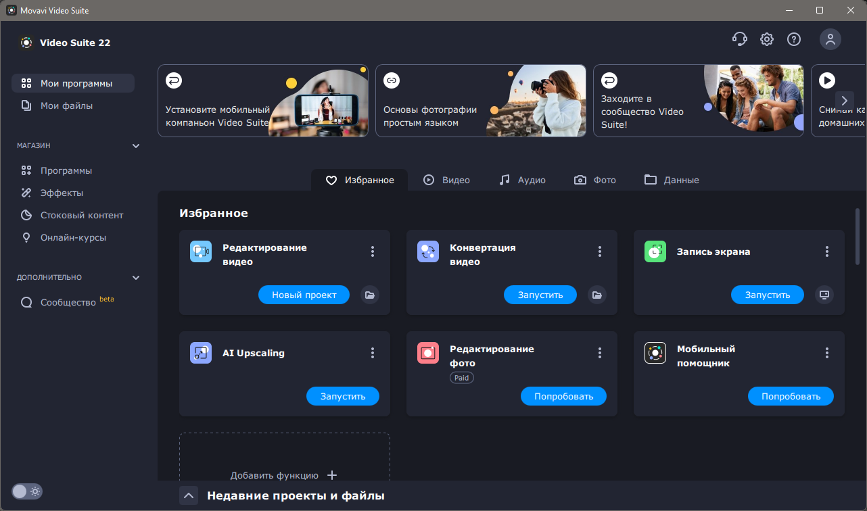Expand Недавние проекты и файлы panel
The image size is (867, 511).
coord(189,495)
